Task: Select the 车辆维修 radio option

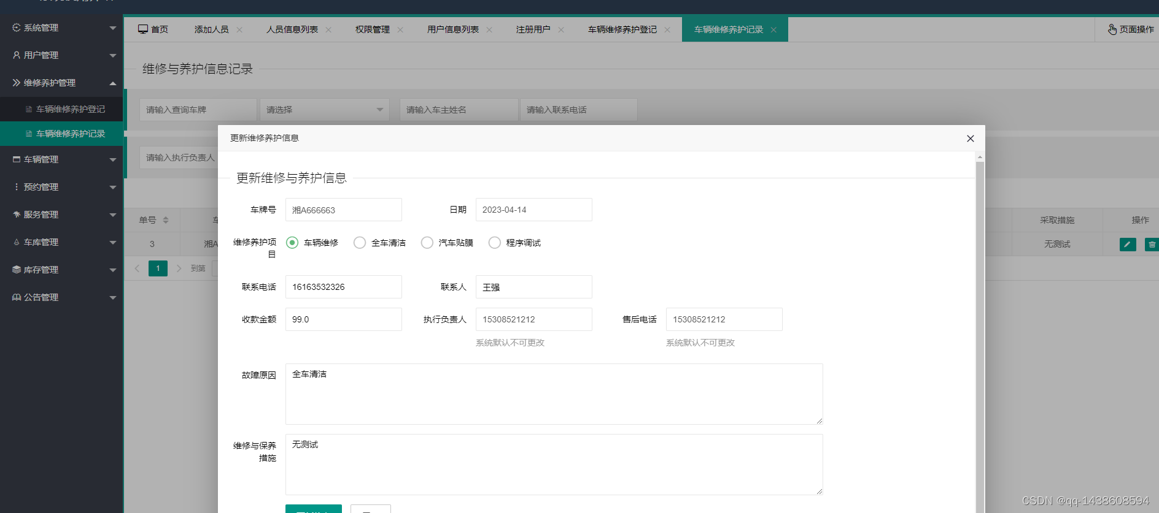Action: tap(292, 243)
